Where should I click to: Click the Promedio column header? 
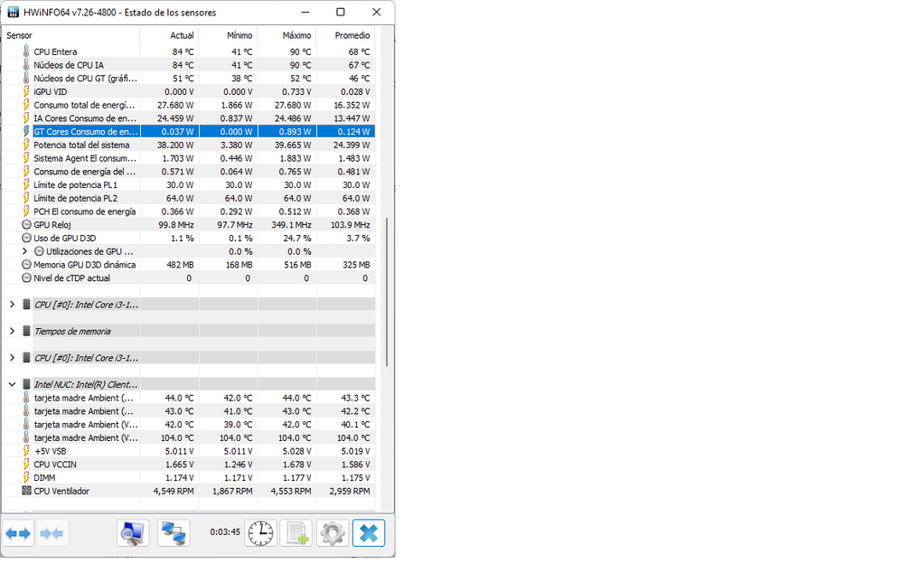click(345, 35)
